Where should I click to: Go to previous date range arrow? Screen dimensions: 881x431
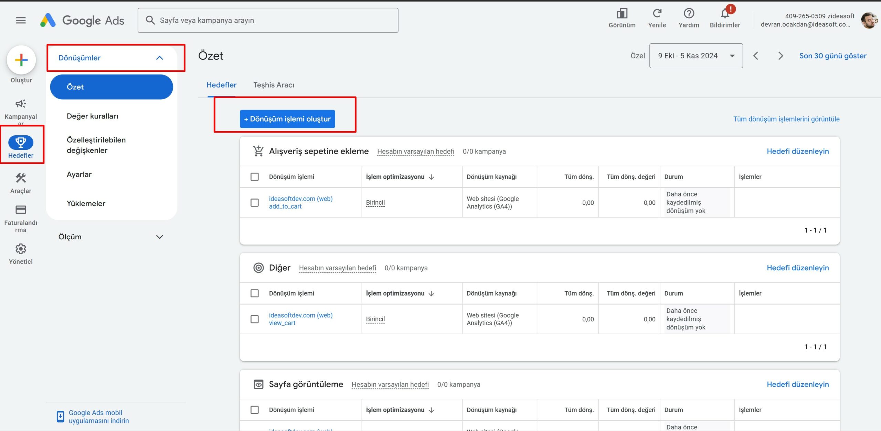pos(756,56)
